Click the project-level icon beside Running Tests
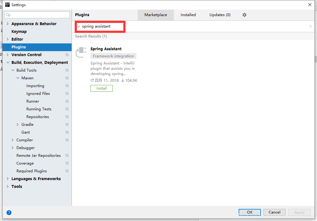The width and height of the screenshot is (317, 221). tap(67, 109)
